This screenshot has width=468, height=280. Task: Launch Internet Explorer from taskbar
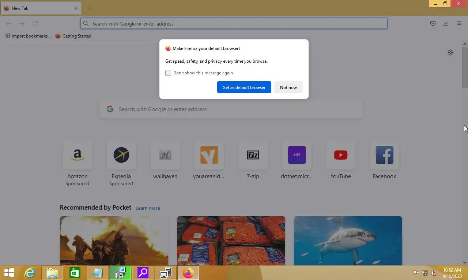point(30,273)
